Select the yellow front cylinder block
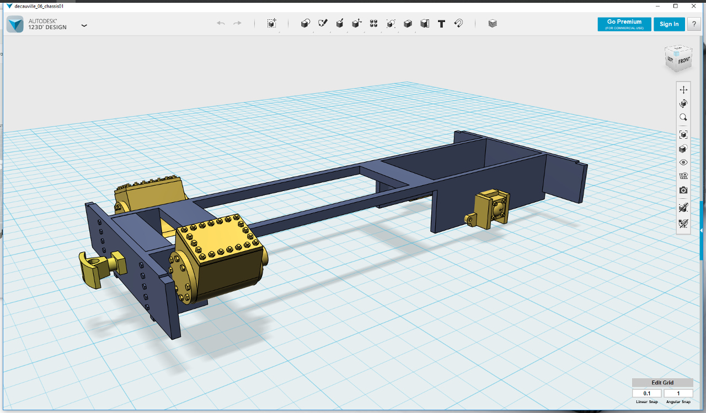The image size is (706, 413). [x=218, y=259]
